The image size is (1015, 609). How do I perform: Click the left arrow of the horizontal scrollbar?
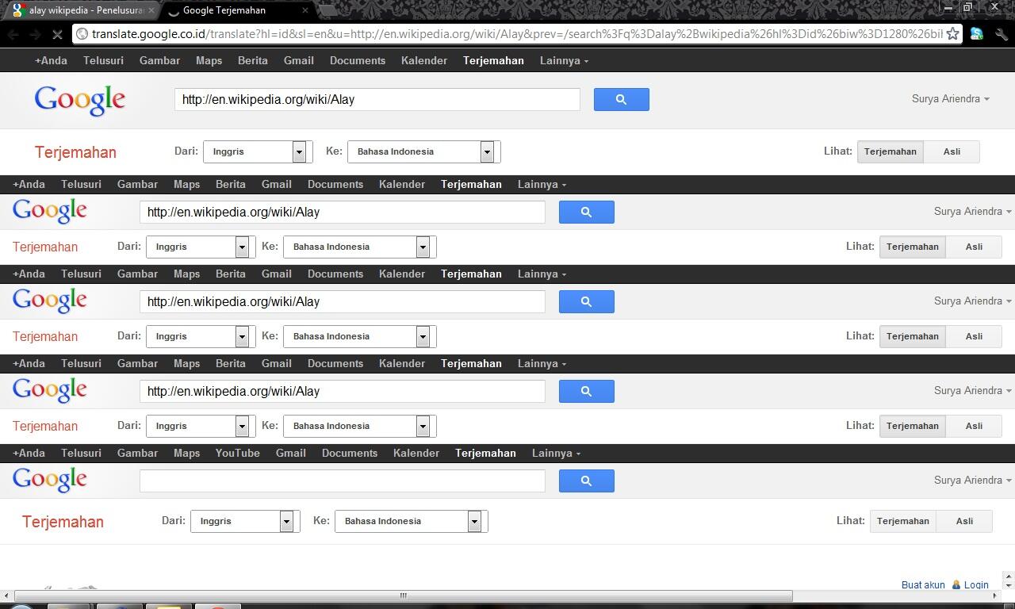pyautogui.click(x=6, y=596)
